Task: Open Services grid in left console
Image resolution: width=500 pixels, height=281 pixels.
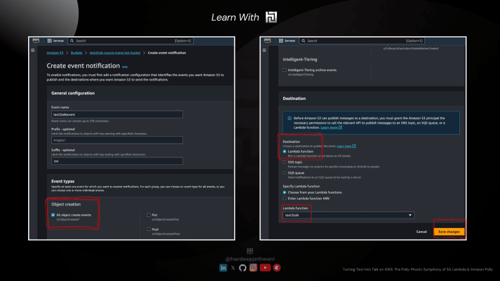Action: 56,41
